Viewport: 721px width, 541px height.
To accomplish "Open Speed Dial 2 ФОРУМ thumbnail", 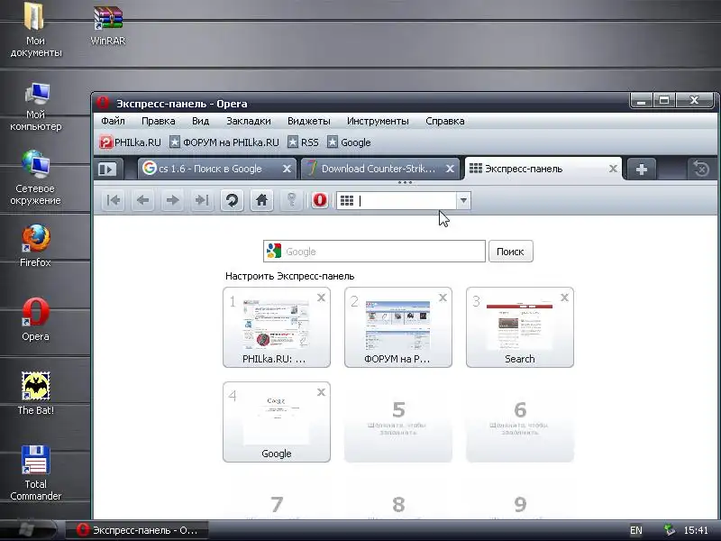I will [x=398, y=327].
